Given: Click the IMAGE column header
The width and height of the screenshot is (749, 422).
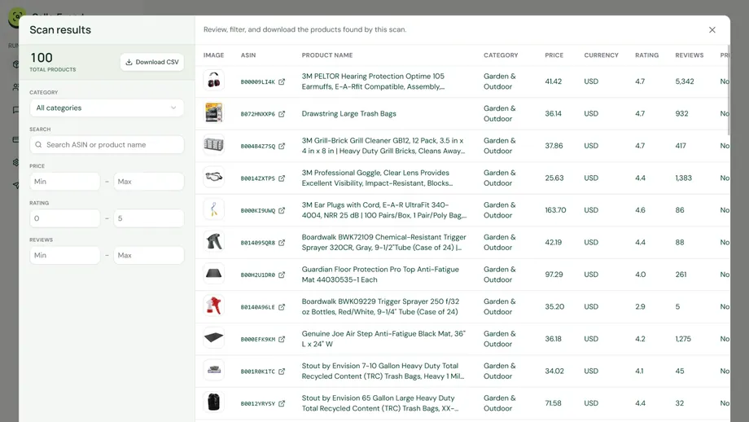Looking at the screenshot, I should point(213,55).
